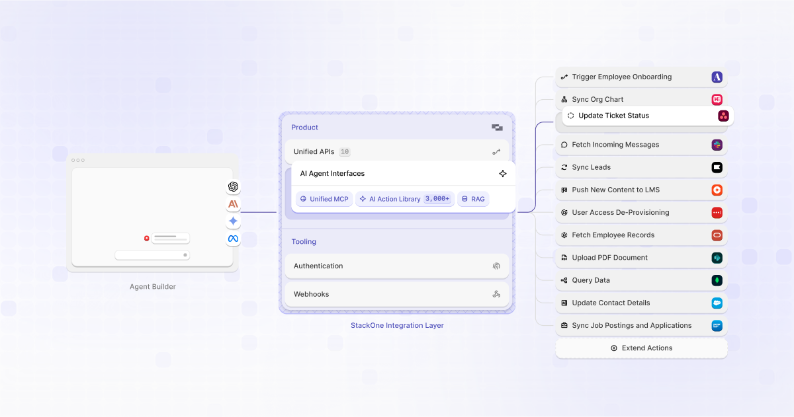The height and width of the screenshot is (417, 794).
Task: Click the sparkle icon on AI Agent Interfaces
Action: [x=503, y=173]
